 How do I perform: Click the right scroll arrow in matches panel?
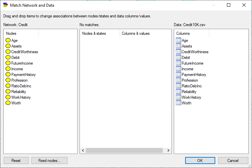point(168,151)
